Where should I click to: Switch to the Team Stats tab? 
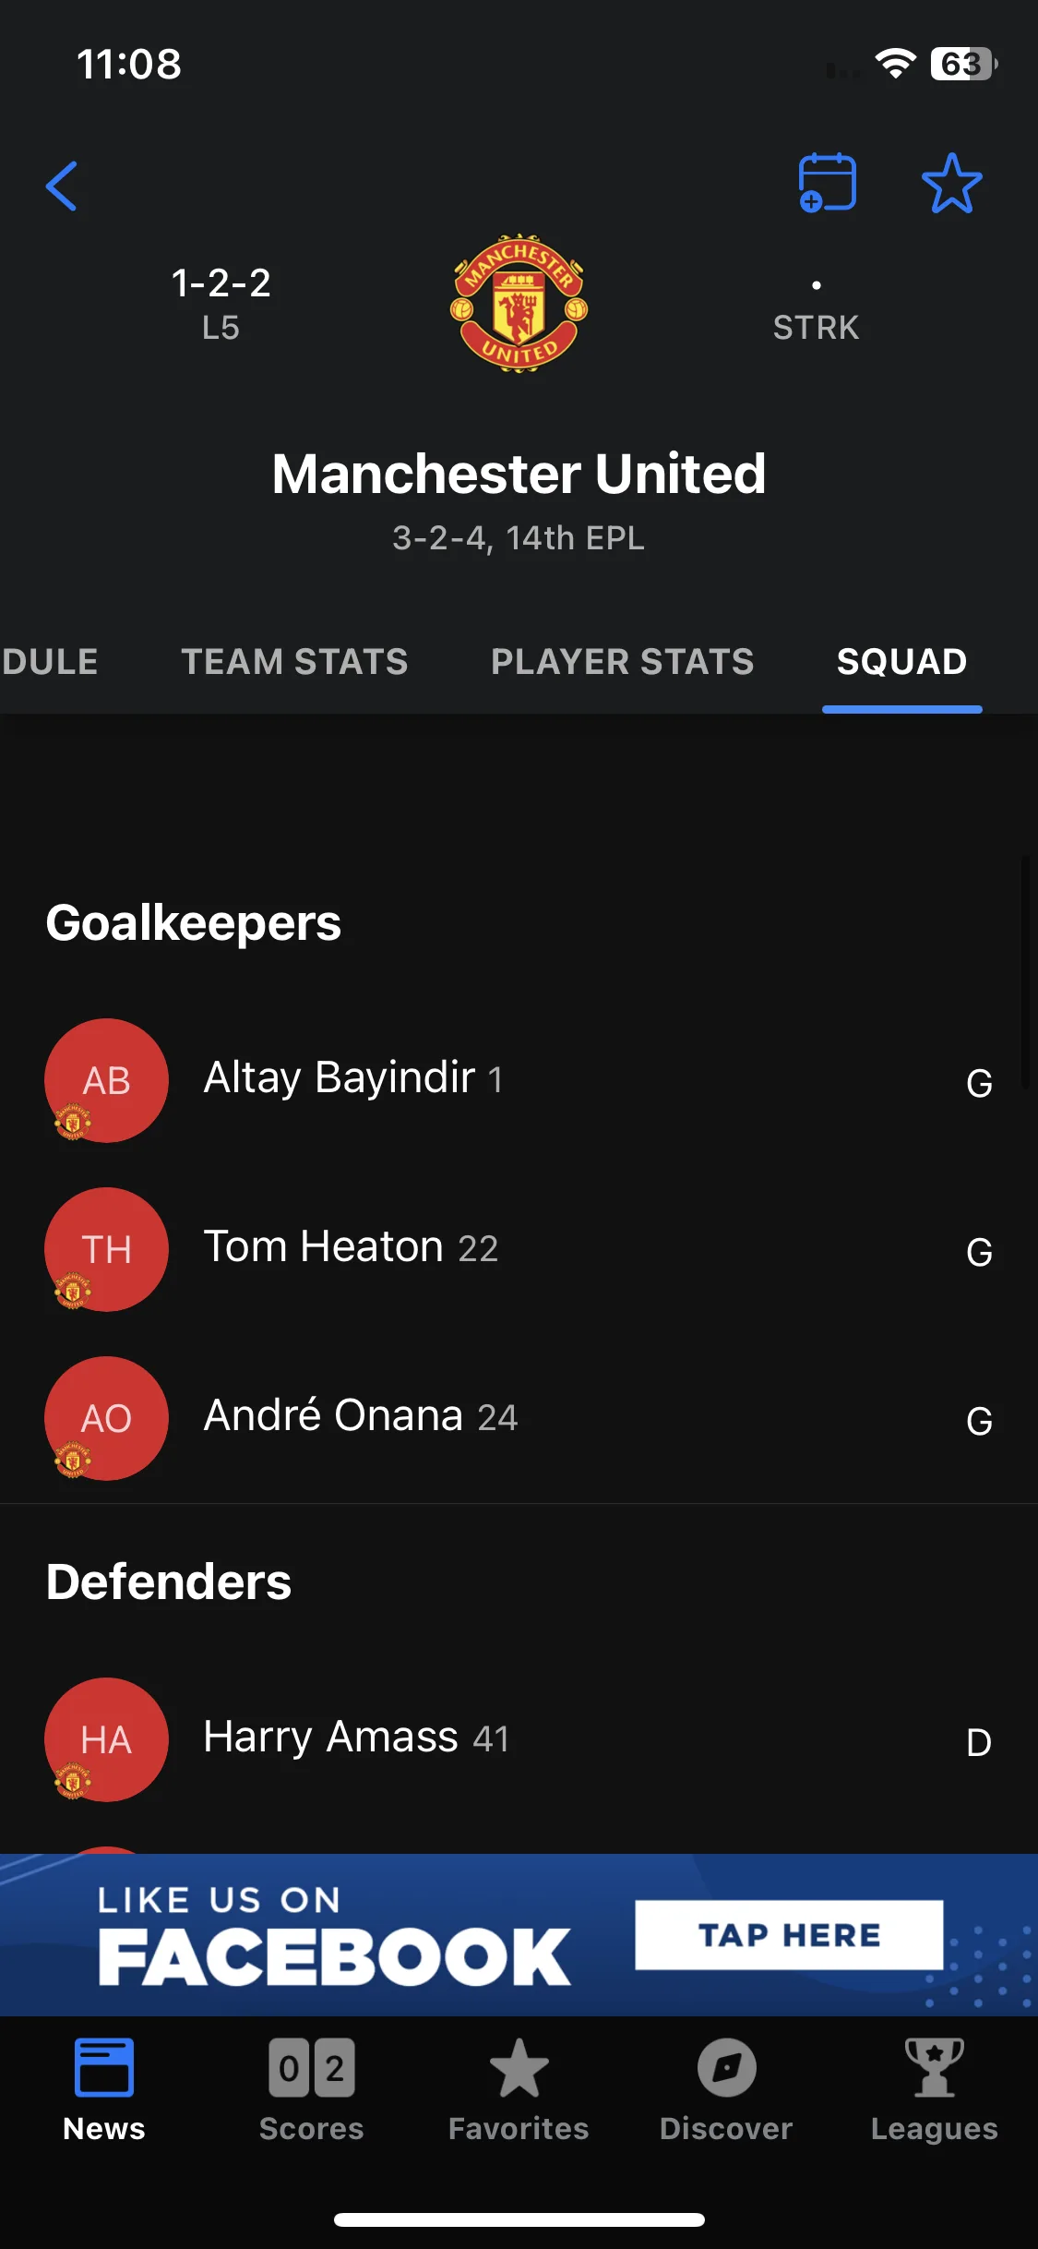(x=294, y=662)
